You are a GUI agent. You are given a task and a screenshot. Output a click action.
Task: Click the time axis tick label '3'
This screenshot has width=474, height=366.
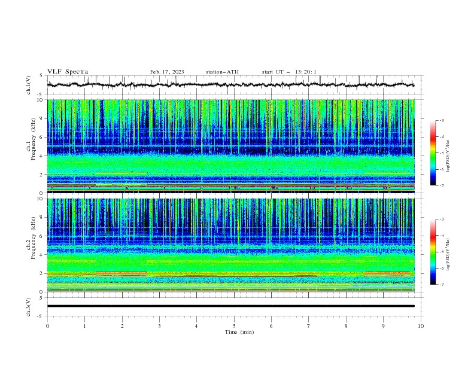coord(159,326)
